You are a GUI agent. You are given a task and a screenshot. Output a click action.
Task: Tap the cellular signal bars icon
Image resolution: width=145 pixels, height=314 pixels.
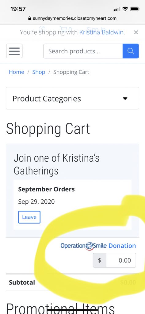coord(117,9)
